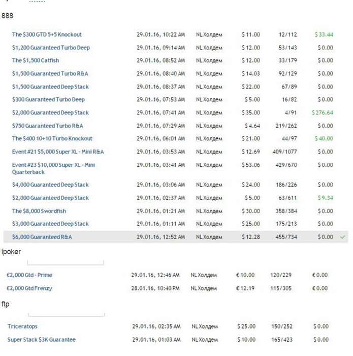Image resolution: width=353 pixels, height=356 pixels.
Task: Click the $276.64 winnings amount
Action: 323,113
